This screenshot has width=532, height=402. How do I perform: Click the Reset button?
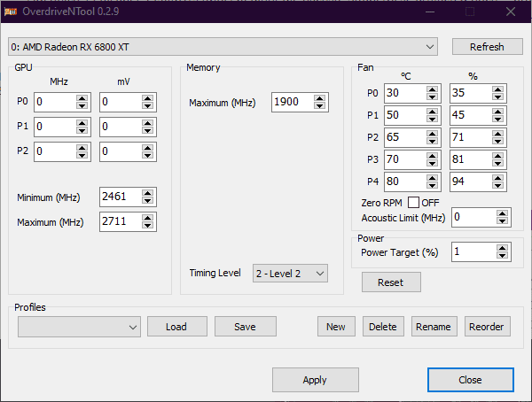tap(391, 282)
